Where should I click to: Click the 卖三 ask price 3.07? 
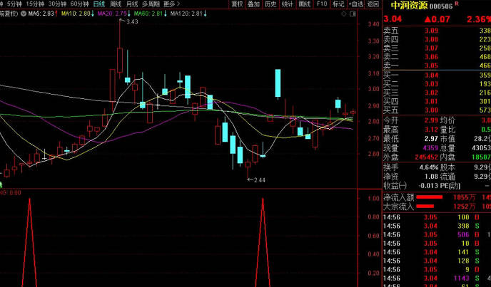click(x=431, y=48)
